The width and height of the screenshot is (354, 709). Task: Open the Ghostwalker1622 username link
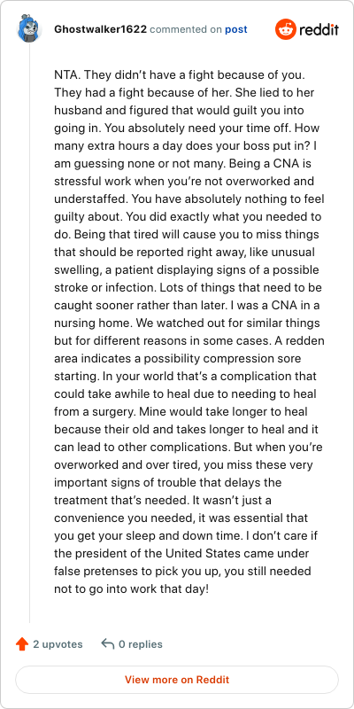100,29
